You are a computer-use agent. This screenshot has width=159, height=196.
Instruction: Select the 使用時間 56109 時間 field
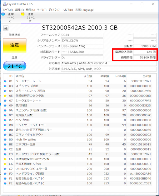pyautogui.click(x=145, y=57)
